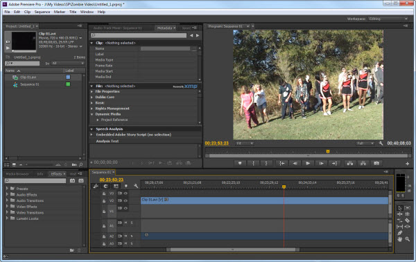The width and height of the screenshot is (416, 262).
Task: Click blue label swatch for Clip 01.avi
Action: 68,77
